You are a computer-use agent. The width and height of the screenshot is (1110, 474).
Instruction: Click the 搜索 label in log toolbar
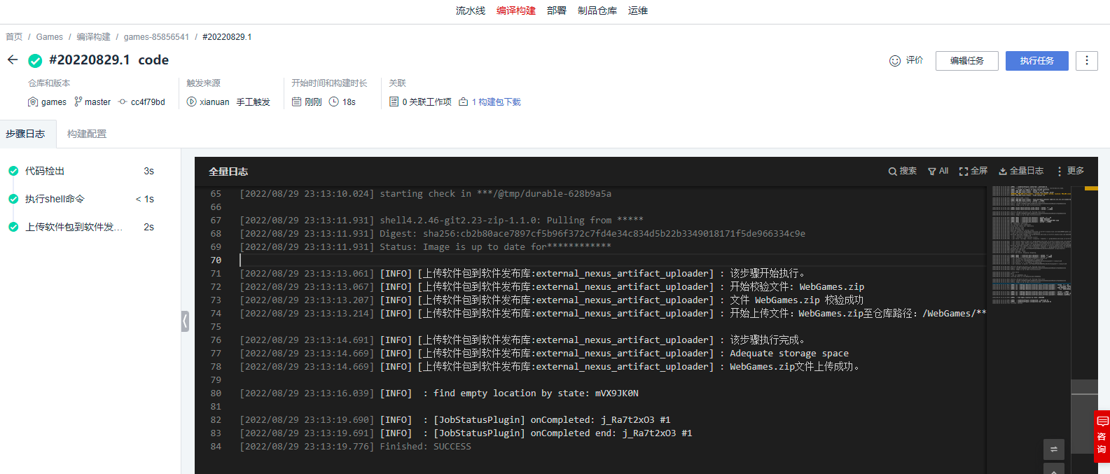[908, 171]
